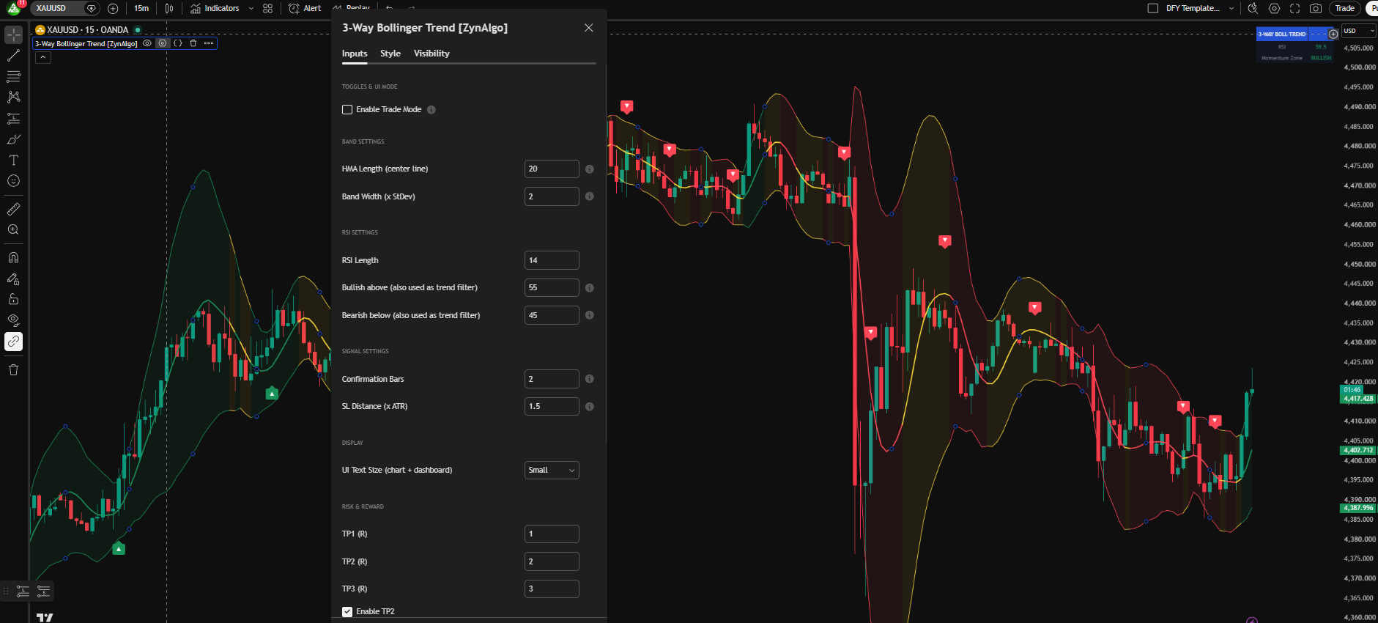Viewport: 1378px width, 623px height.
Task: Remove objects with trash icon in sidebar
Action: coord(13,369)
